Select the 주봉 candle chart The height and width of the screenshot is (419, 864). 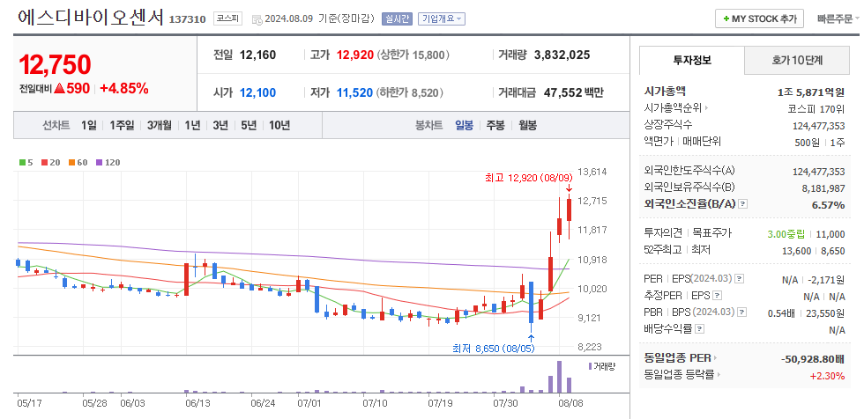click(x=495, y=125)
